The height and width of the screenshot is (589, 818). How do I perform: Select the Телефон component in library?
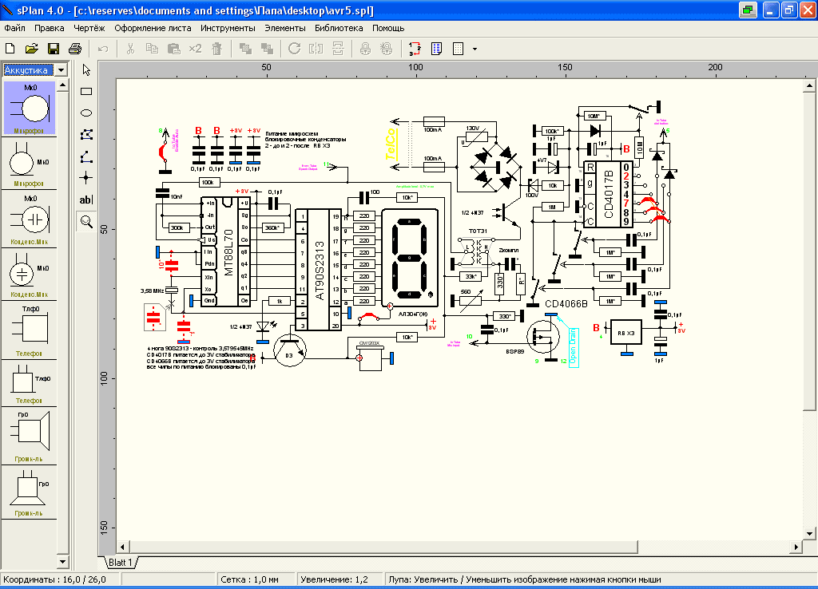pyautogui.click(x=30, y=327)
